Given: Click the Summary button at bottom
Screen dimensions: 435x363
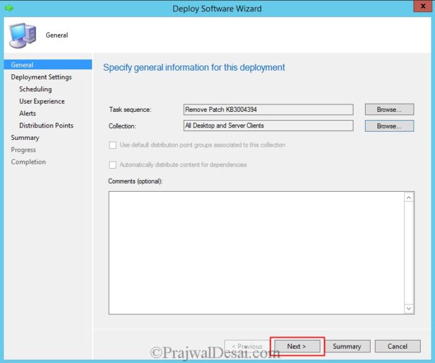Looking at the screenshot, I should click(x=347, y=346).
